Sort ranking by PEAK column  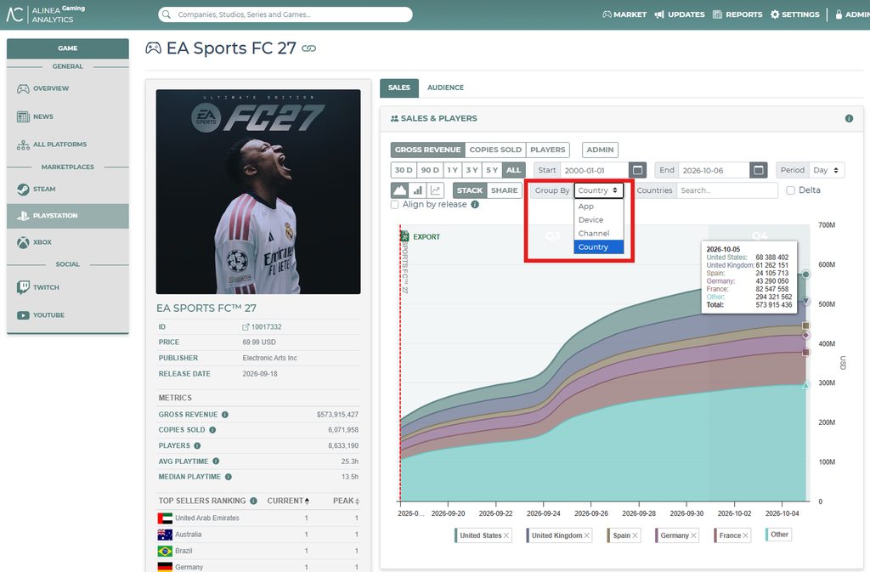pos(346,501)
